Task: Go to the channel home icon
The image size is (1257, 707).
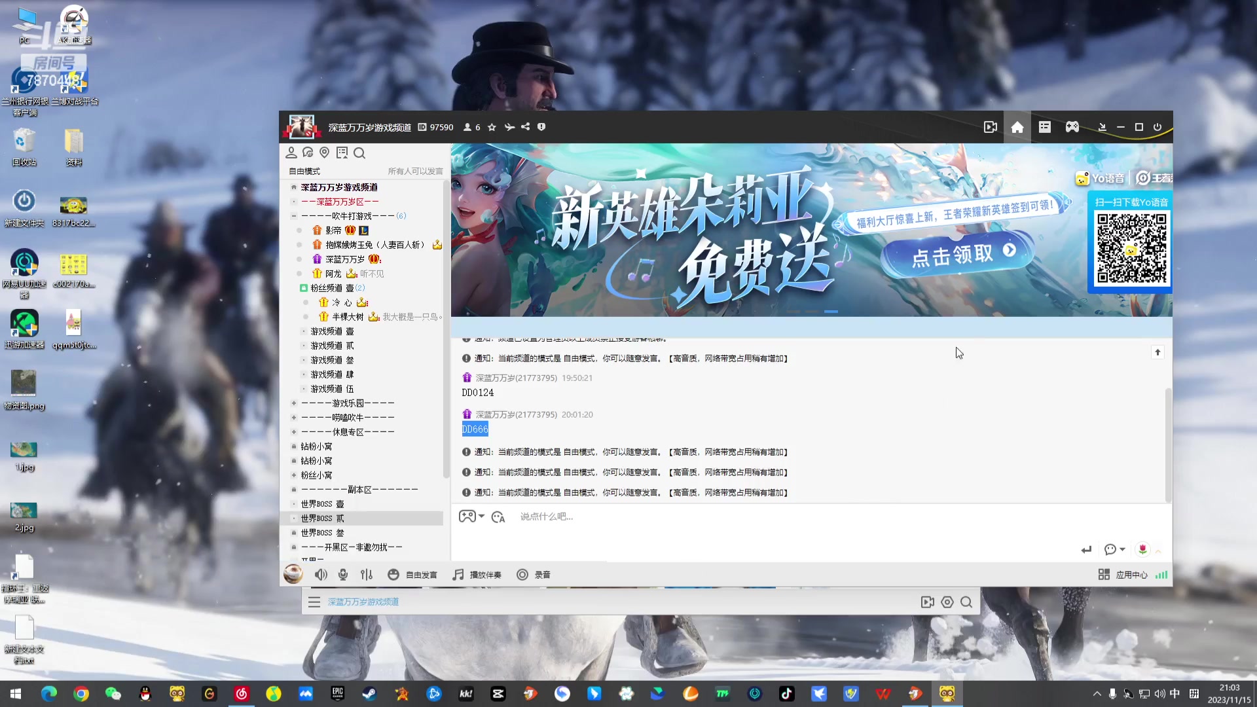Action: tap(1017, 127)
